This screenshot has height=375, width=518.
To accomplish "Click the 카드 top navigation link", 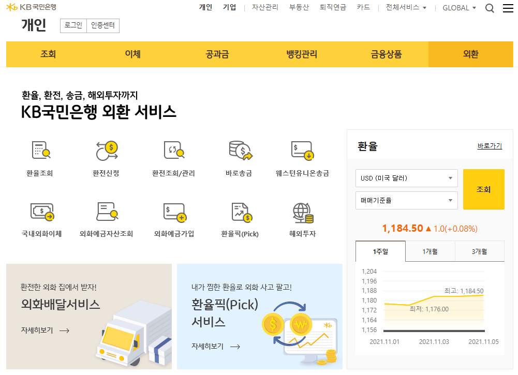I will (x=363, y=7).
